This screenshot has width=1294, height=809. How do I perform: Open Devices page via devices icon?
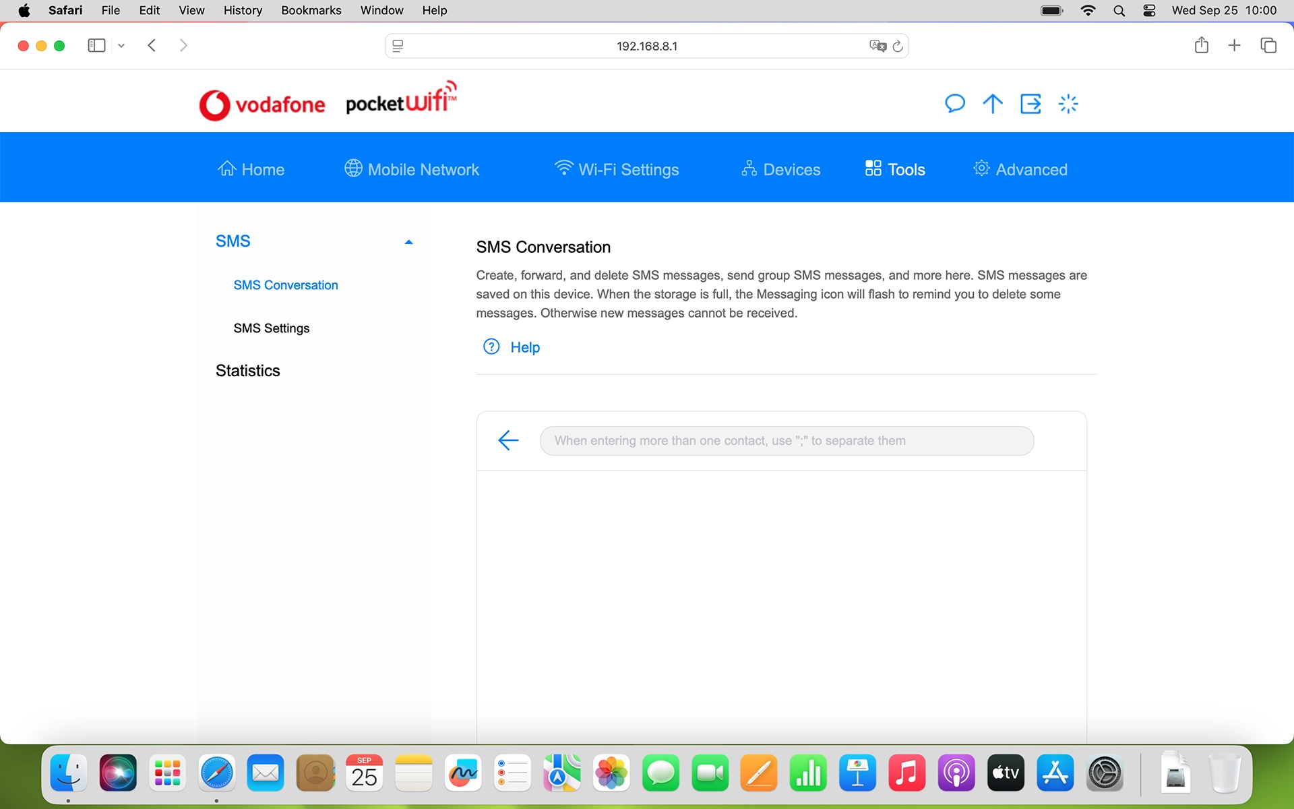[x=749, y=169]
